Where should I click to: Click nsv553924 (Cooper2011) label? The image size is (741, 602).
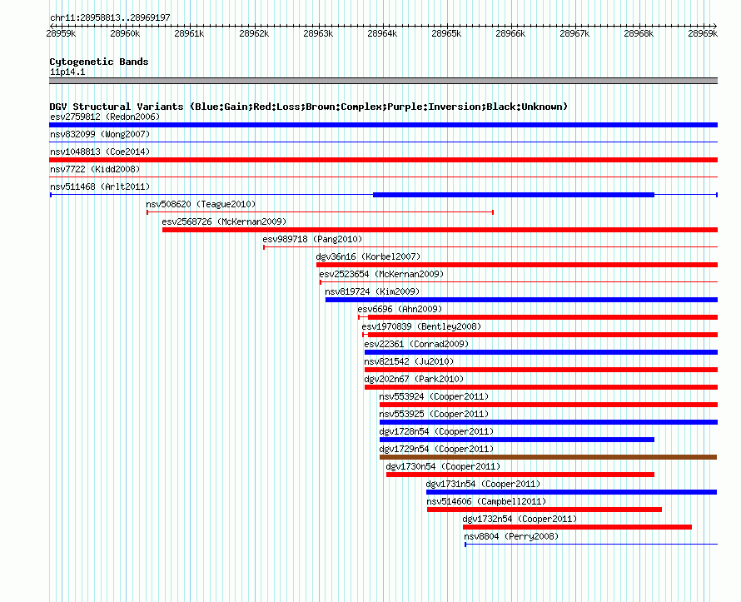[434, 396]
